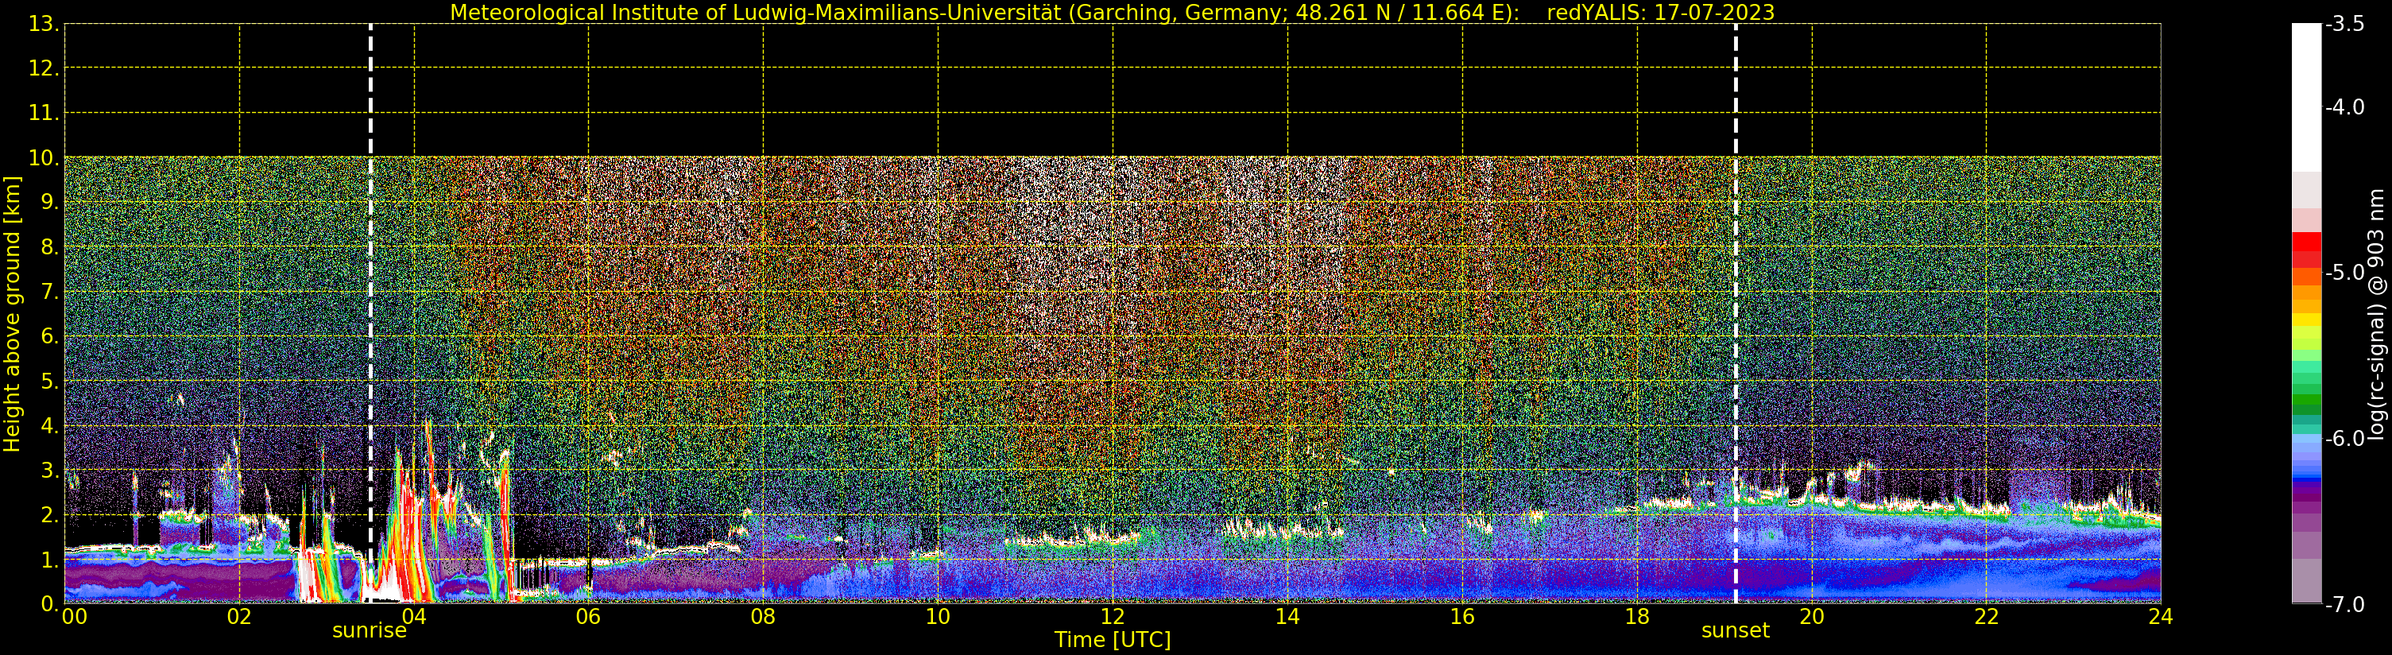Viewport: 2392px width, 655px height.
Task: Click the 'sunrise' label below the axis
Action: 370,631
